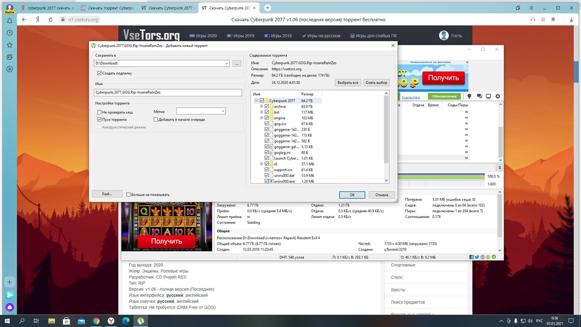Image resolution: width=581 pixels, height=327 pixels.
Task: Collapse uTorrent detail pane chevron
Action: (x=500, y=167)
